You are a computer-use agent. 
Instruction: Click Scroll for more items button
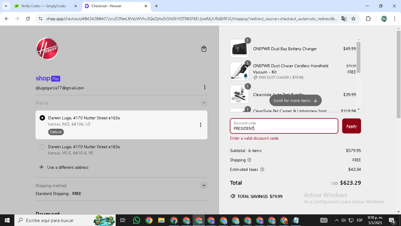(x=295, y=100)
